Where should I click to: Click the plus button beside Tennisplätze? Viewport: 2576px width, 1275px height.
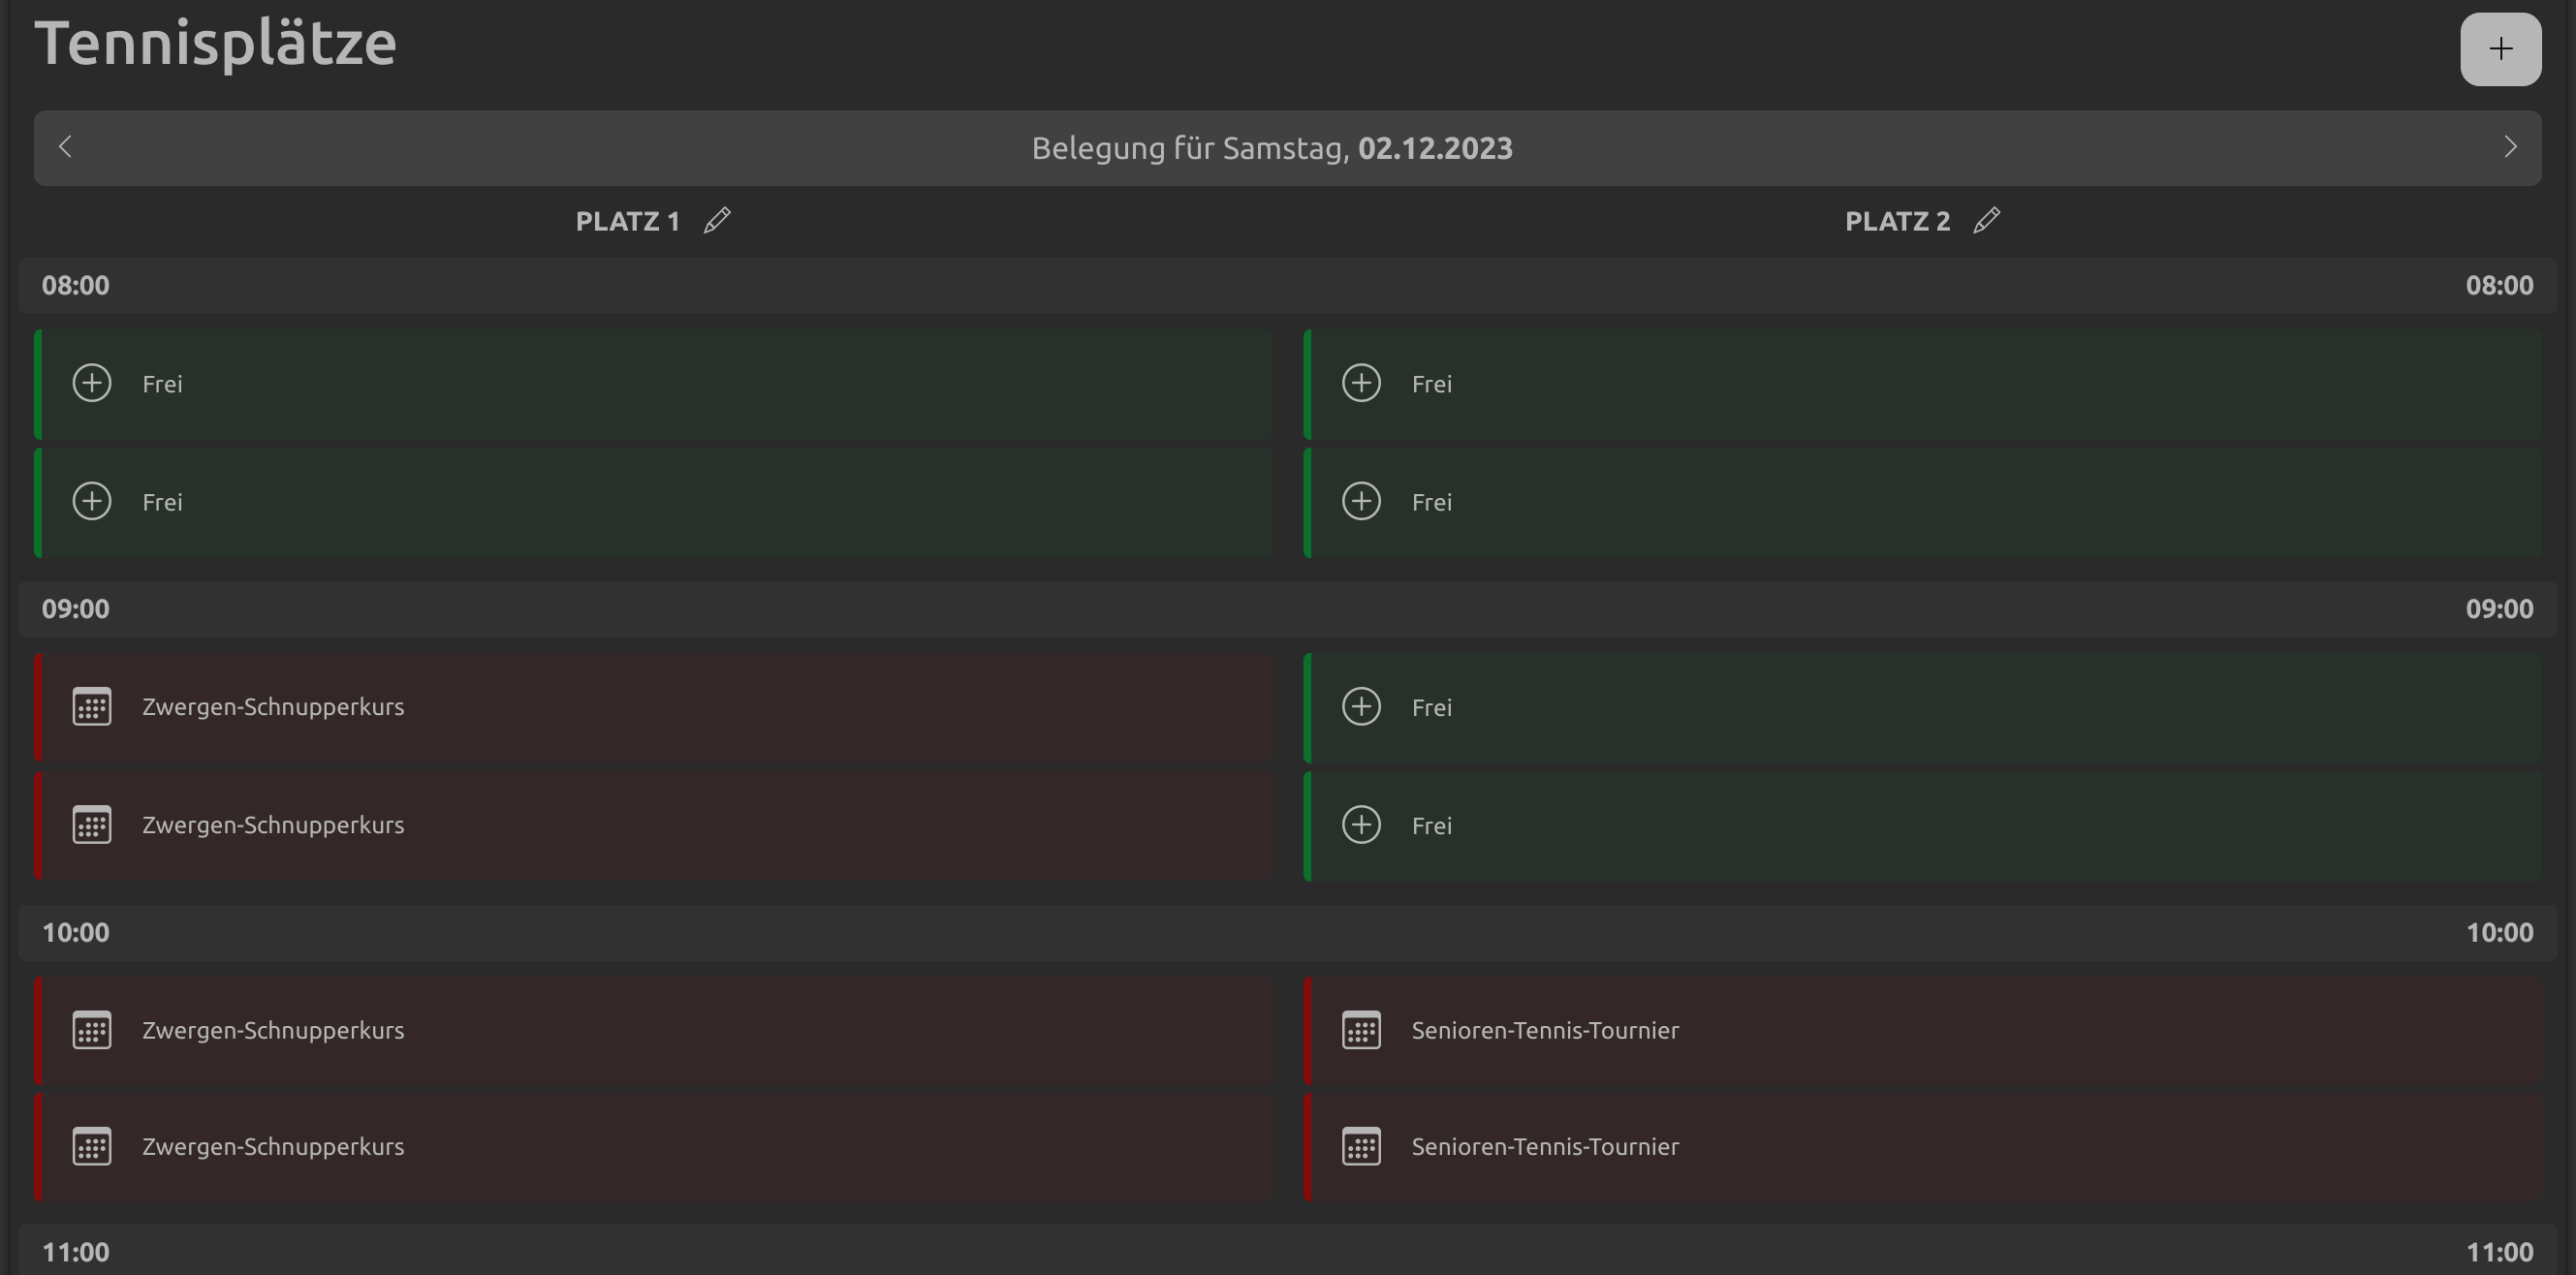coord(2500,49)
